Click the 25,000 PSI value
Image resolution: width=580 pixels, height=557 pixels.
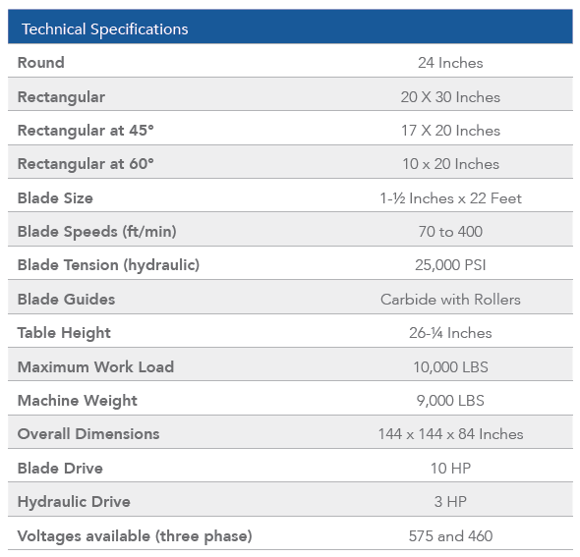pyautogui.click(x=450, y=265)
